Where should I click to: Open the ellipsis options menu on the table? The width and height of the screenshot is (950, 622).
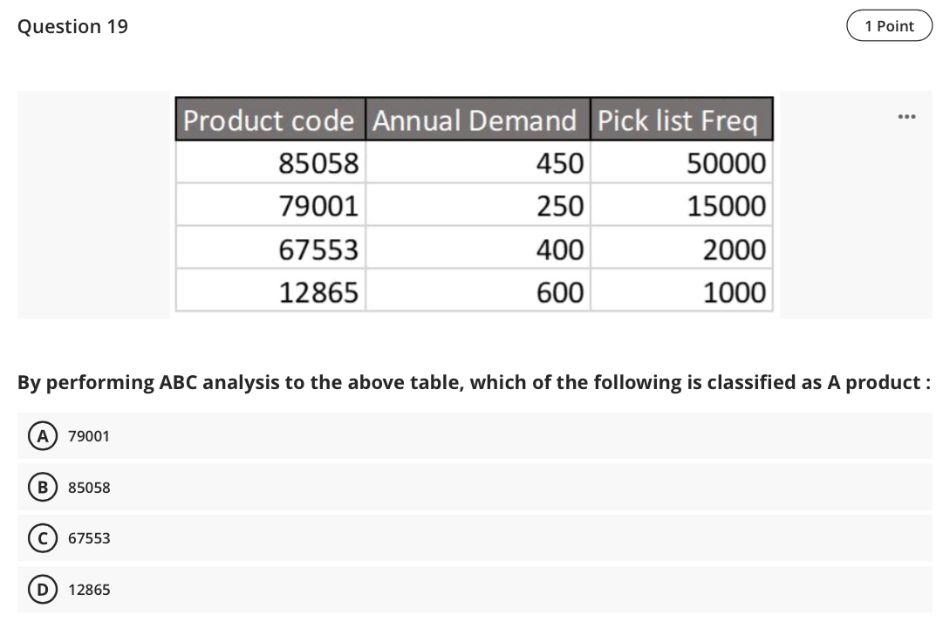[x=907, y=115]
